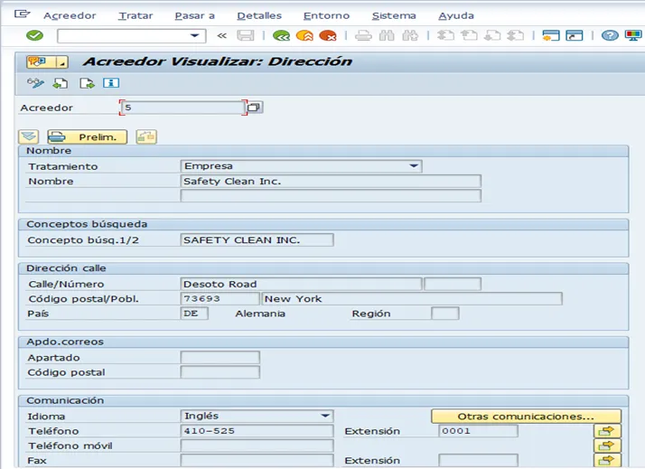Click the Next Page icon

(x=492, y=36)
